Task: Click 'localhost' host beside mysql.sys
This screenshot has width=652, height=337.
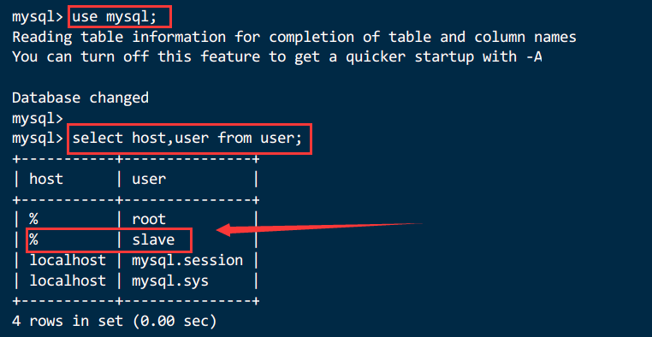Action: 68,281
